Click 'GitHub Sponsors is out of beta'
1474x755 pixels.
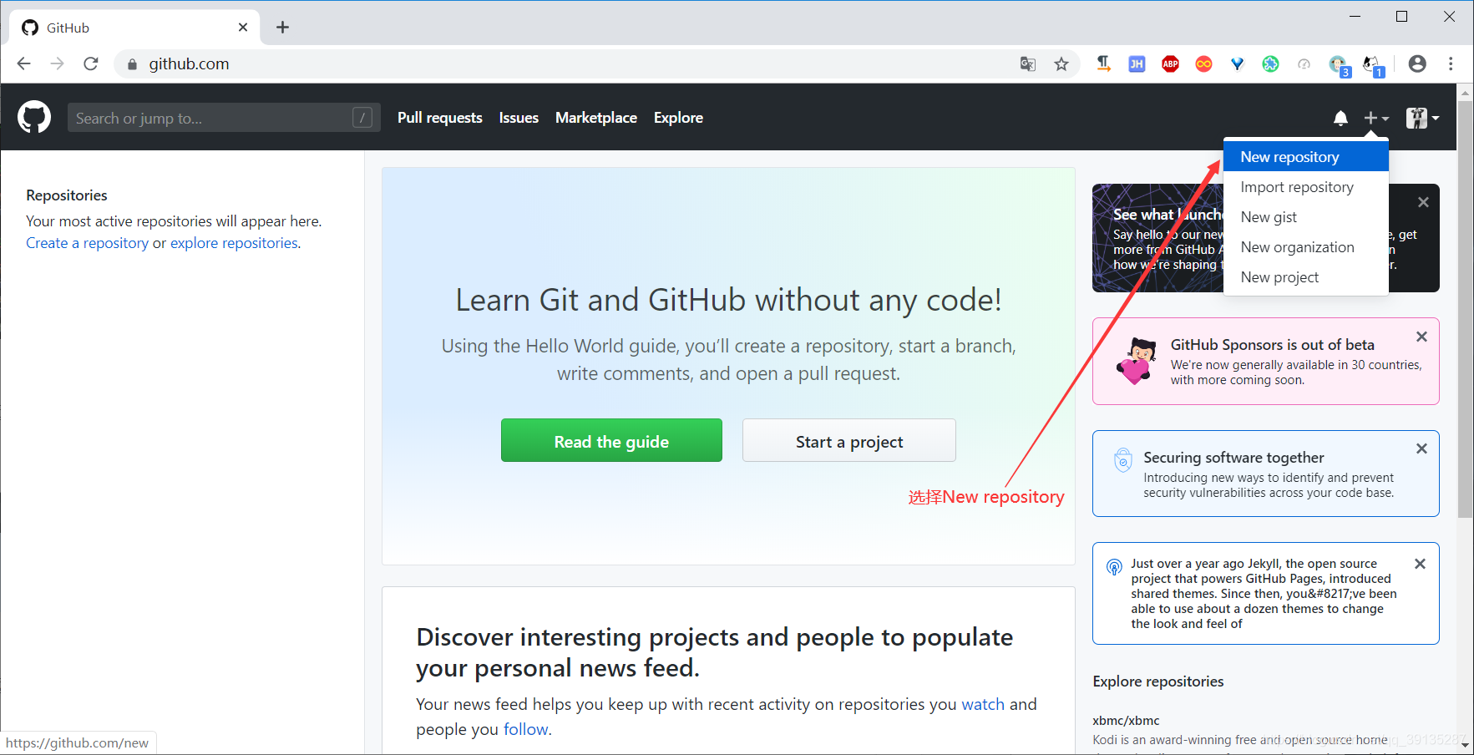click(x=1272, y=345)
